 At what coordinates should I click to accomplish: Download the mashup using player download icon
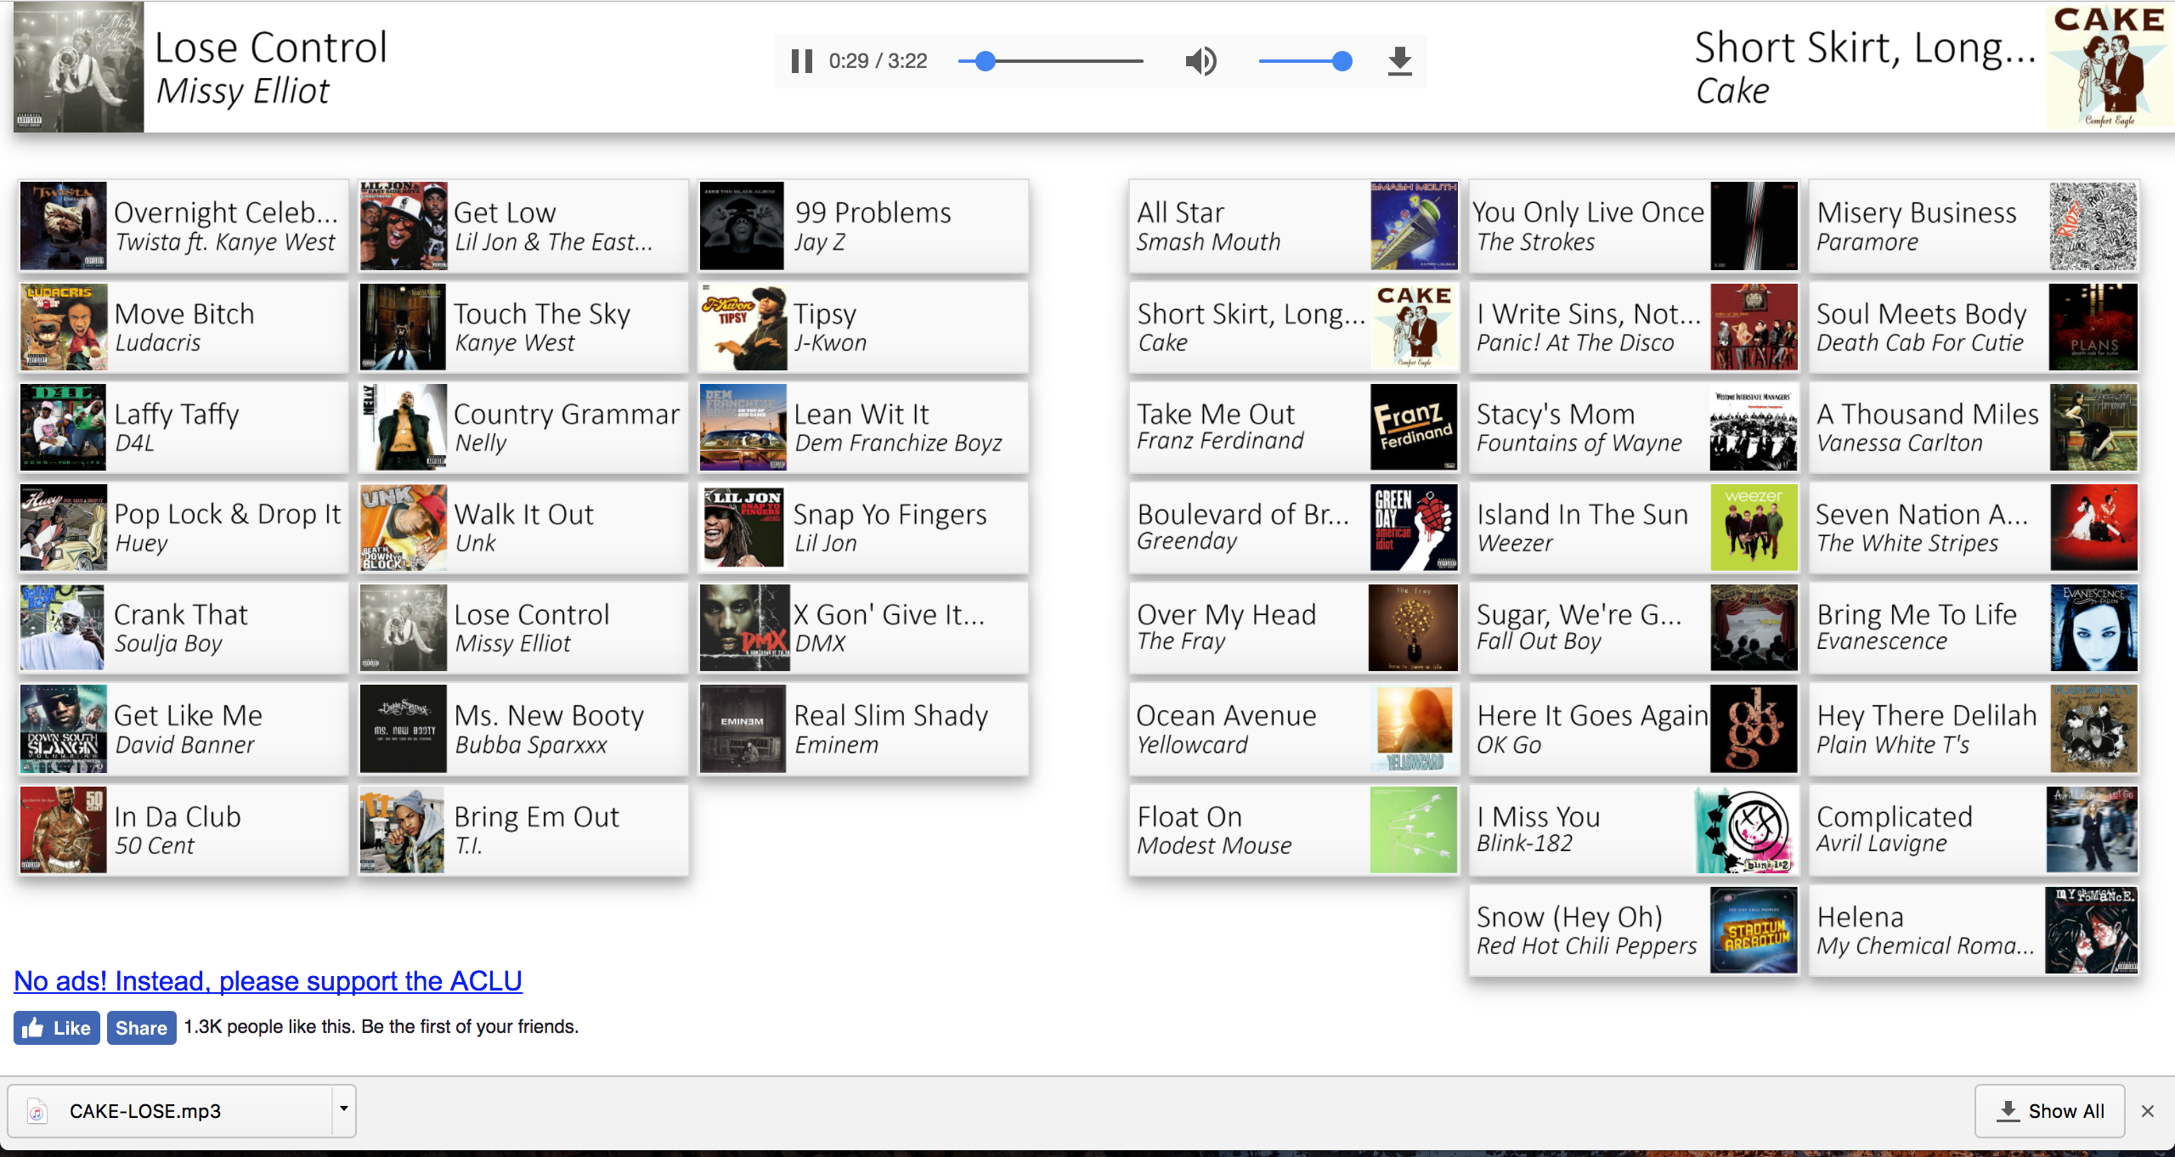1399,61
